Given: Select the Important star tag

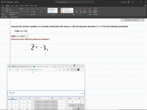Looking at the screenshot, I should click(67, 12).
